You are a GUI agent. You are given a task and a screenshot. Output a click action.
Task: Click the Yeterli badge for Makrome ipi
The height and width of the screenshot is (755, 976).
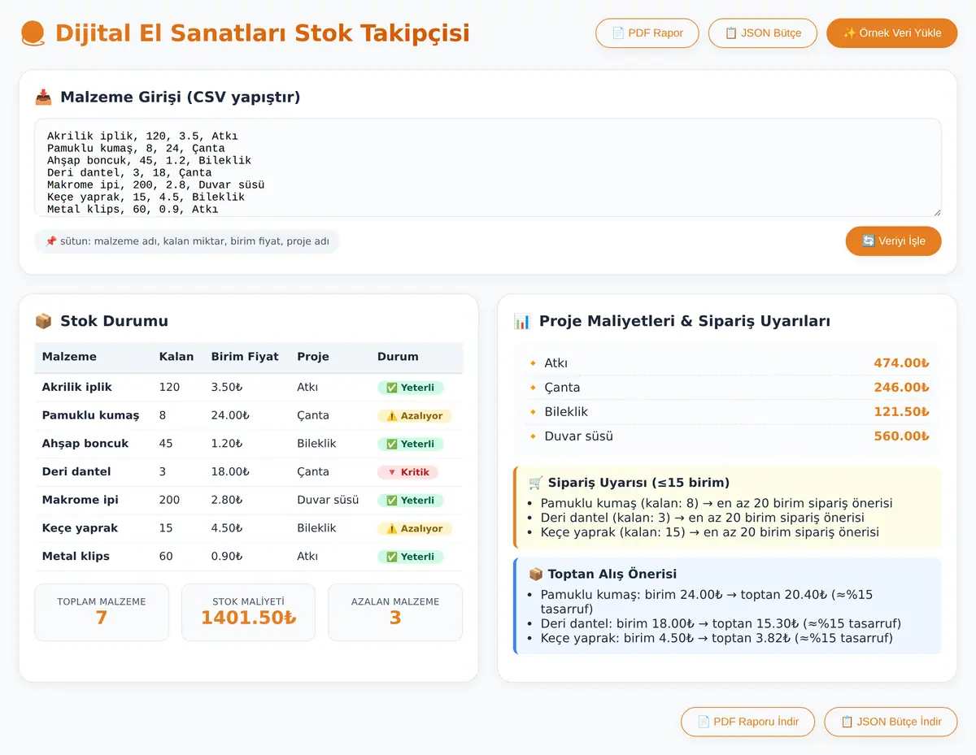coord(411,501)
